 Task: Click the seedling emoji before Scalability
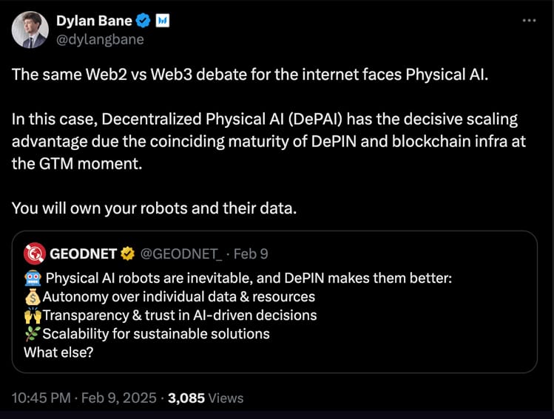(33, 333)
